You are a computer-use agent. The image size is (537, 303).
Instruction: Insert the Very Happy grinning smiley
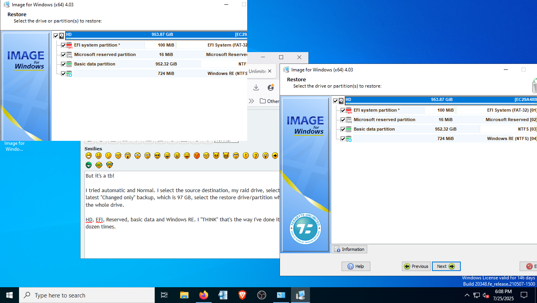[x=88, y=155]
